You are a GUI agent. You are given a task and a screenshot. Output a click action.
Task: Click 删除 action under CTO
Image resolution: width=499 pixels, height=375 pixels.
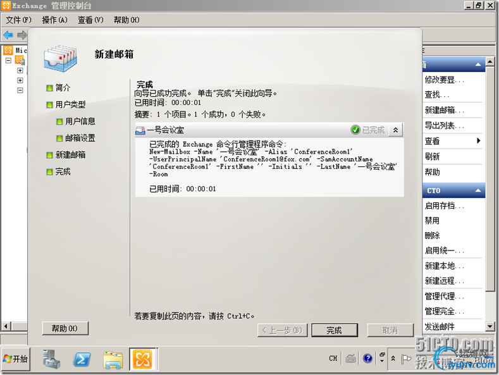click(x=432, y=235)
